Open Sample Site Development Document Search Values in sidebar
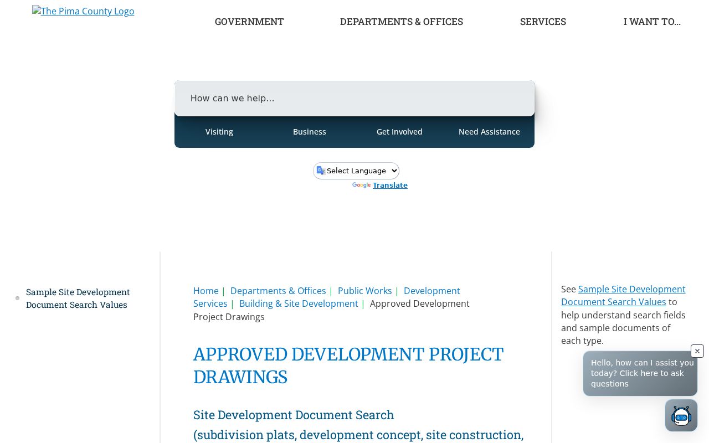 (x=78, y=298)
